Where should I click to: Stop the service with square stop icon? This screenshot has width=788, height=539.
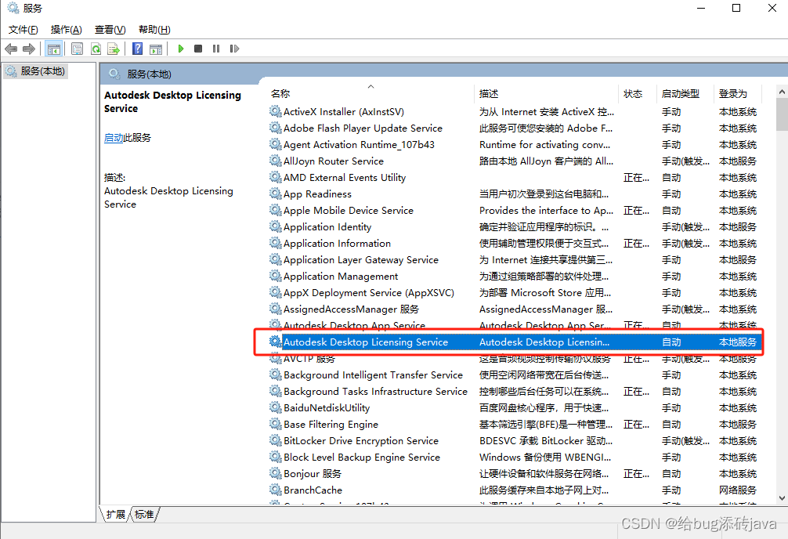[198, 49]
